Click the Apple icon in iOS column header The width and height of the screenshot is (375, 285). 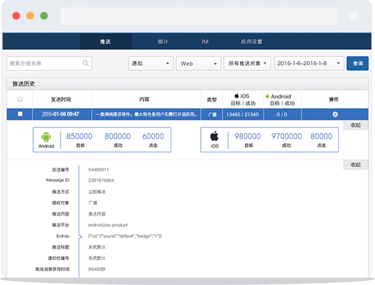236,95
